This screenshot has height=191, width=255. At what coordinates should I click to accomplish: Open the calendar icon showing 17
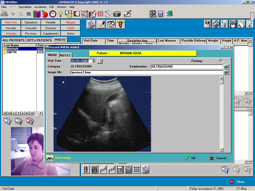(84, 14)
